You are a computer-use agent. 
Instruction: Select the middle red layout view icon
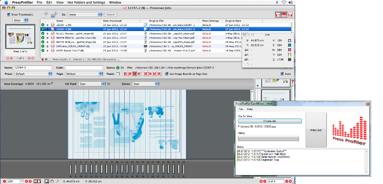tap(284, 14)
